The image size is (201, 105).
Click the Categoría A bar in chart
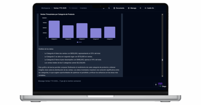(x=54, y=29)
